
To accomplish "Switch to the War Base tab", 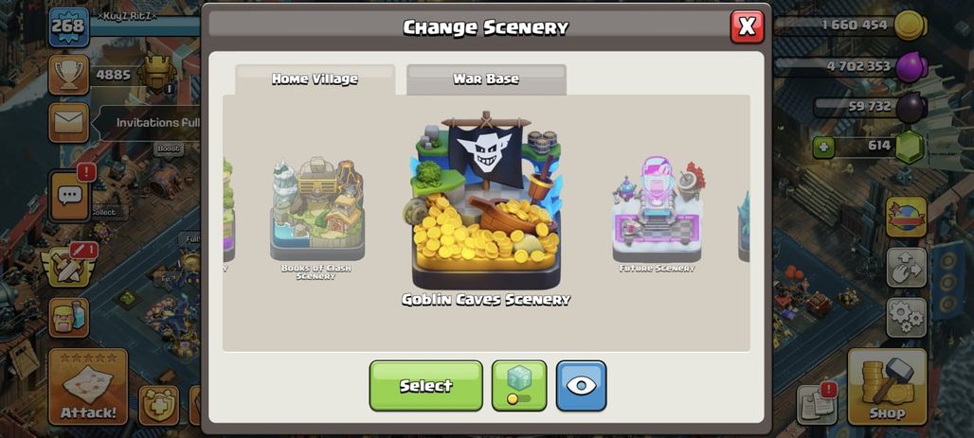I will point(486,79).
